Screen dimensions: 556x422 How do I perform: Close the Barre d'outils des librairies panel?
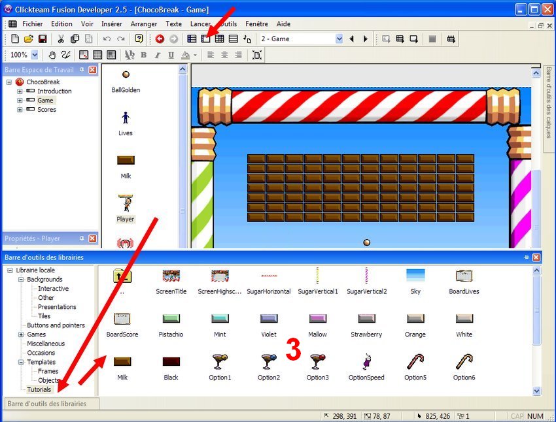coord(536,257)
